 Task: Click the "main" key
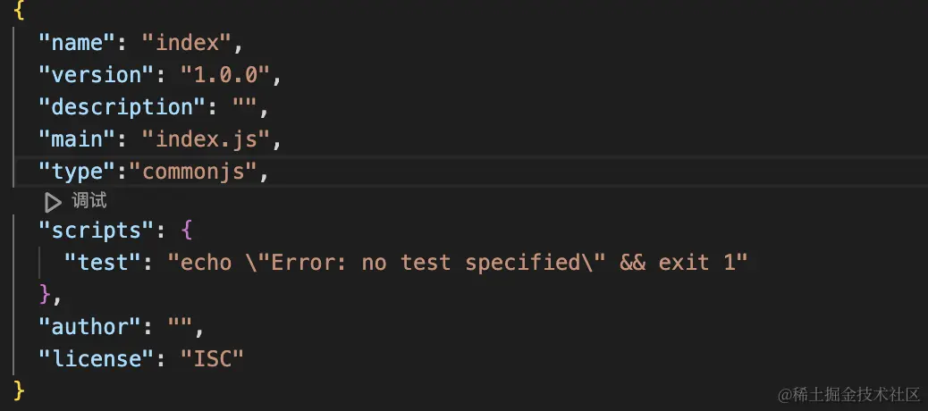click(76, 139)
